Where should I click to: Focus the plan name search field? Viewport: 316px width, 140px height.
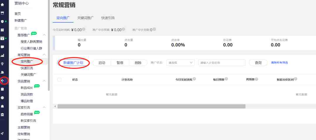[x=222, y=63]
